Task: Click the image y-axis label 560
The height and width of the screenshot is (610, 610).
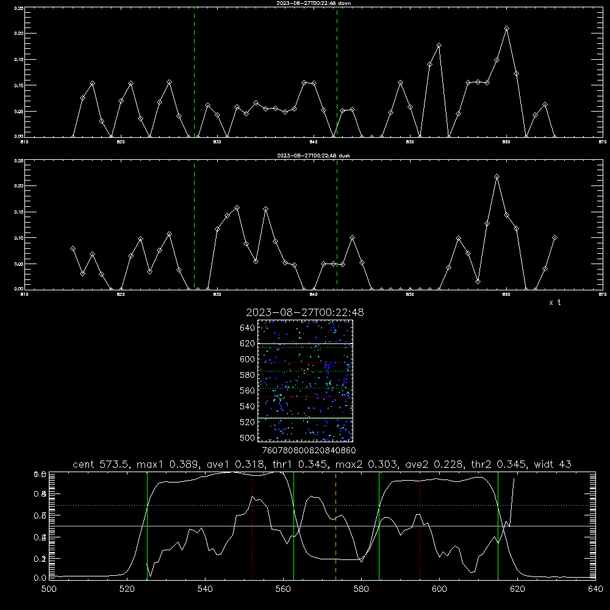Action: [x=248, y=390]
